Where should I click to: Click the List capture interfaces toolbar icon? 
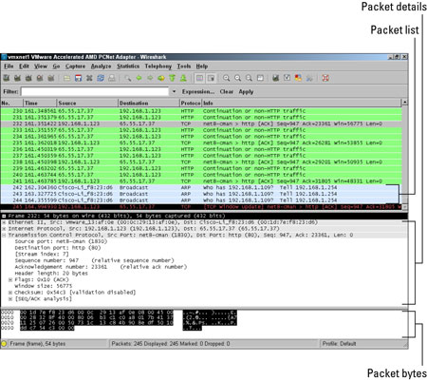(x=6, y=78)
